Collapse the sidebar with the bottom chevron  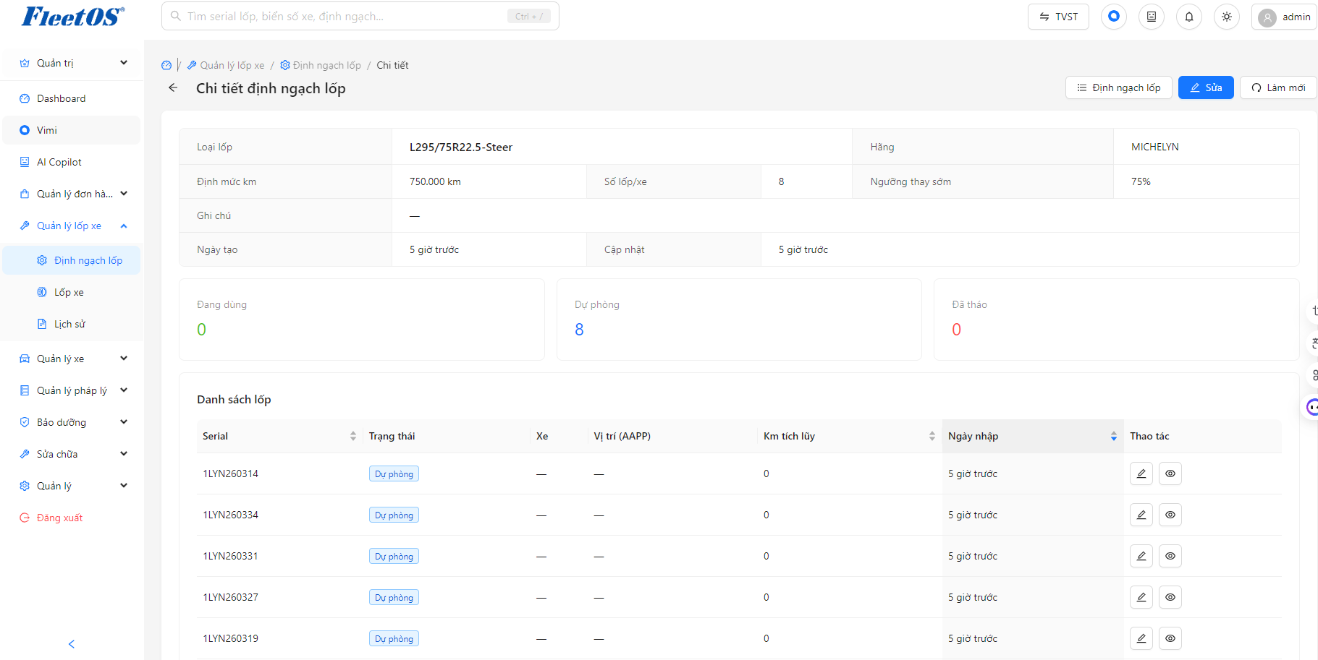[x=71, y=643]
